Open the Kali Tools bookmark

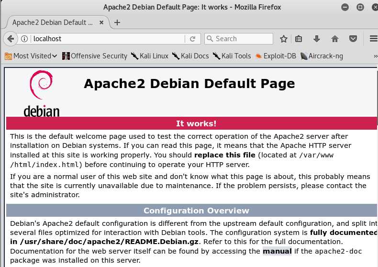[x=232, y=56]
